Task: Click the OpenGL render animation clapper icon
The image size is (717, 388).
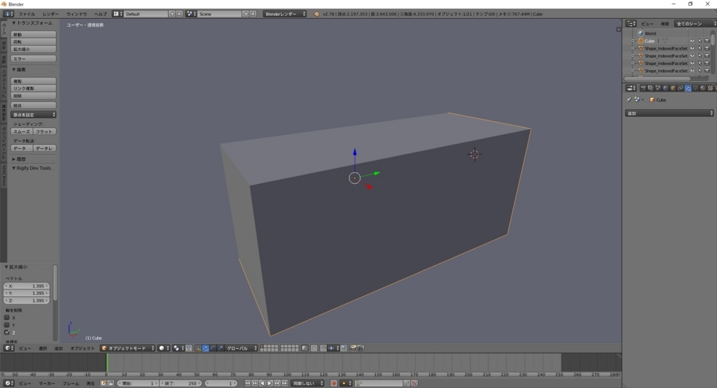Action: pyautogui.click(x=361, y=348)
